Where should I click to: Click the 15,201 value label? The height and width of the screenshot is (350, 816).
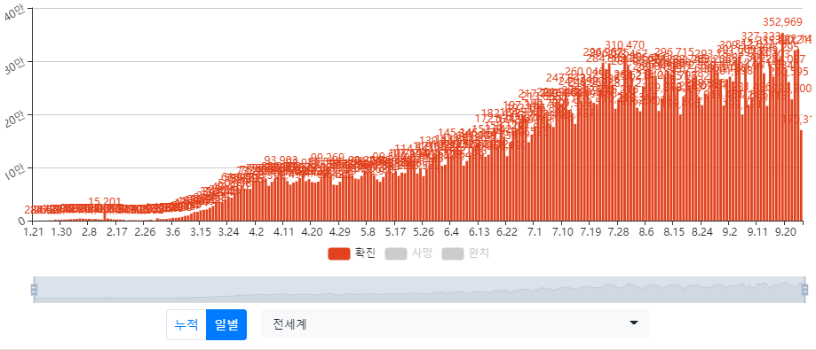point(105,201)
